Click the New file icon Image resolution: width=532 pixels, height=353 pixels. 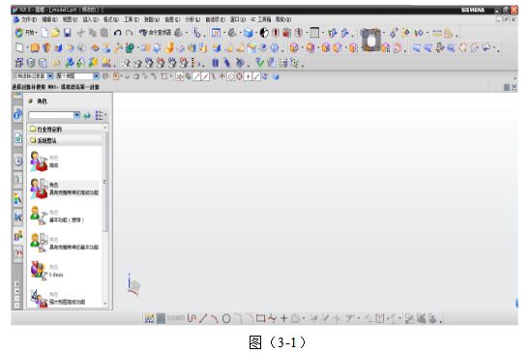coord(44,33)
